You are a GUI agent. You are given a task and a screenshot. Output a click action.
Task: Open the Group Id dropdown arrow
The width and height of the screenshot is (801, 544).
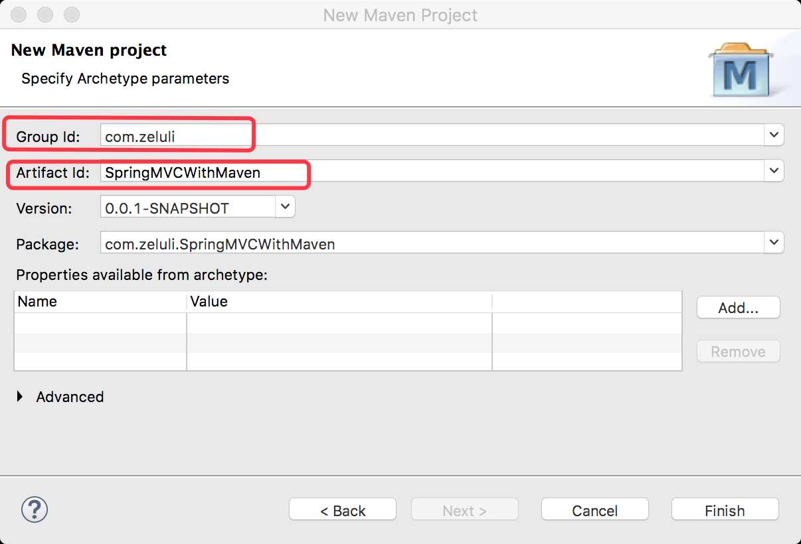[774, 135]
